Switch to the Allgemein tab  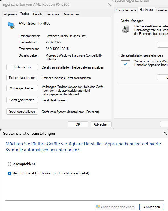pyautogui.click(x=10, y=14)
